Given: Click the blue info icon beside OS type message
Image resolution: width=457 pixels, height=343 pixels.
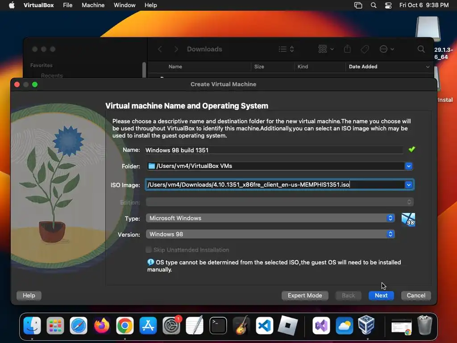Looking at the screenshot, I should pyautogui.click(x=150, y=262).
